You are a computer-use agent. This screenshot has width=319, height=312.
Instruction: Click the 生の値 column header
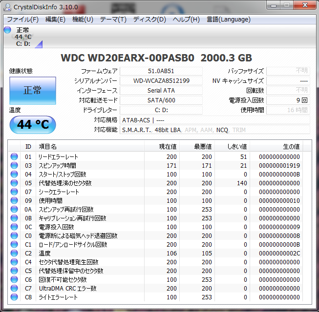tap(276, 147)
